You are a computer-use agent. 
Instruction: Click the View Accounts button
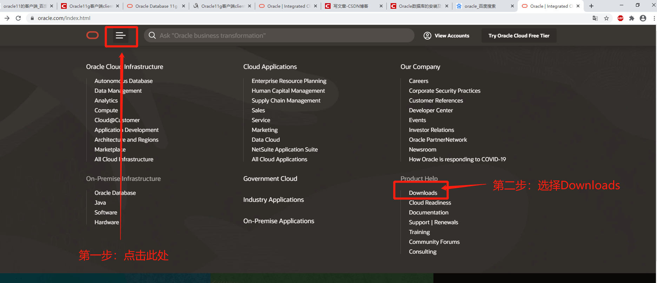[446, 36]
